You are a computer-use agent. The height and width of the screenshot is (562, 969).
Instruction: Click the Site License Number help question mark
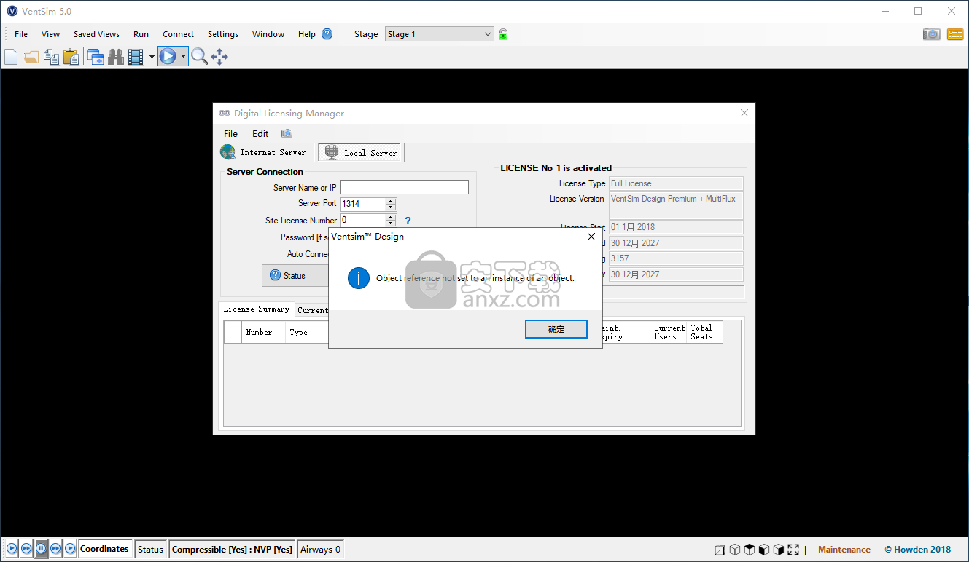tap(408, 221)
